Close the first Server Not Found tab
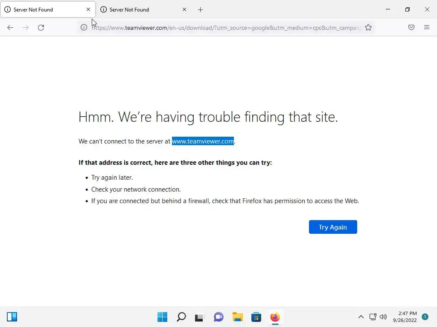Screen dimensions: 437x327 [88, 9]
